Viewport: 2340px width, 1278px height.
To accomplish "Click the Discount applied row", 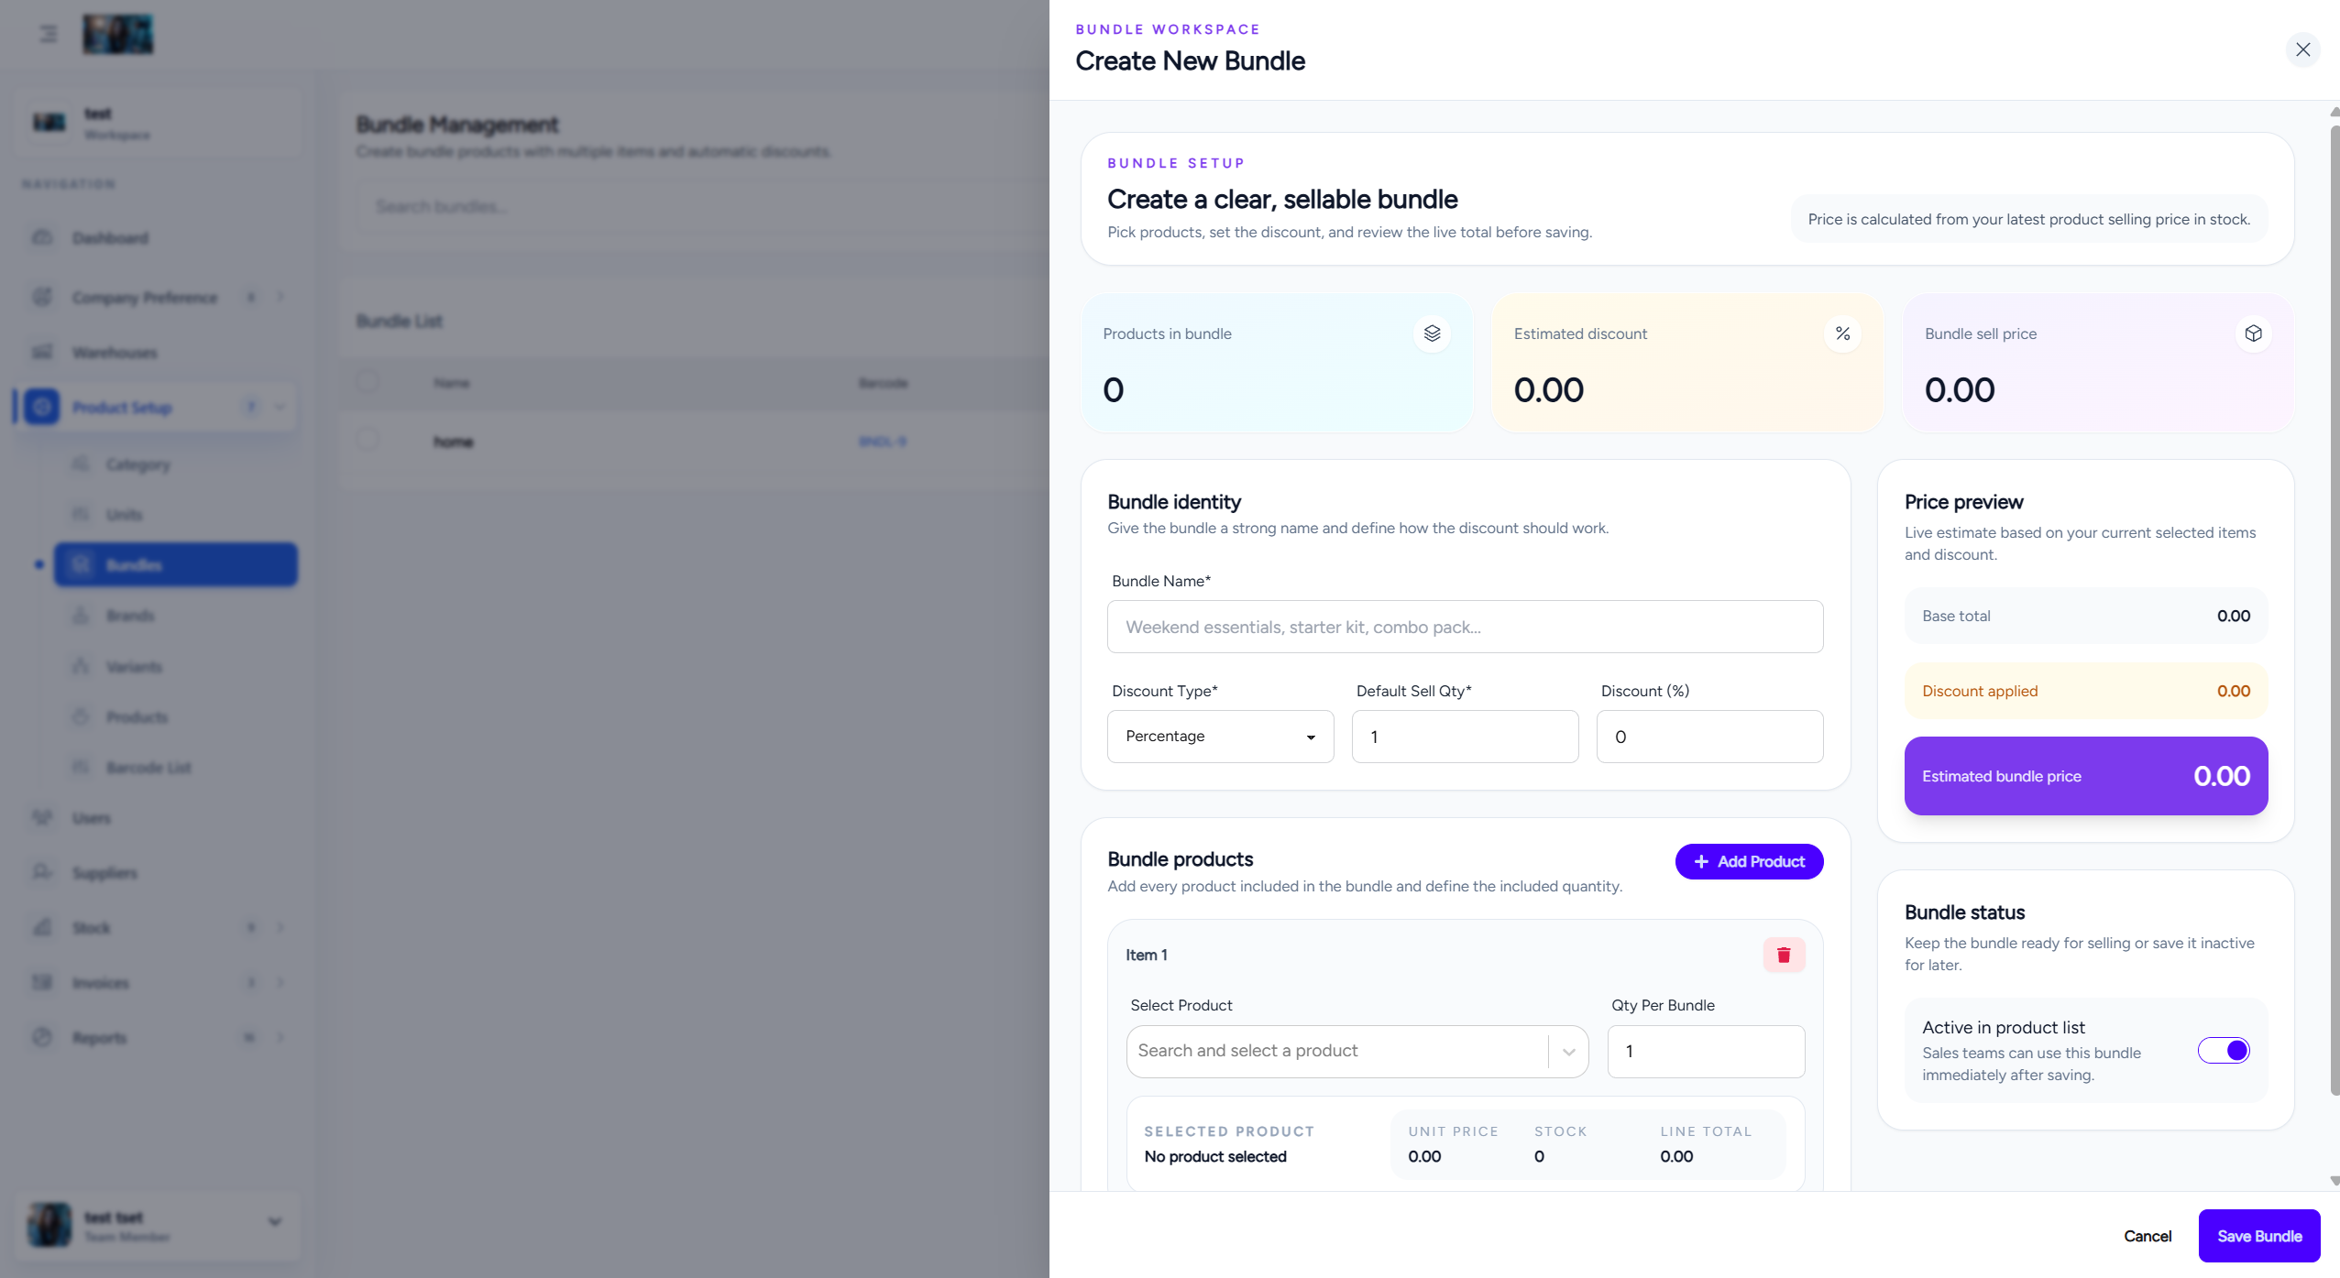I will click(x=2085, y=691).
